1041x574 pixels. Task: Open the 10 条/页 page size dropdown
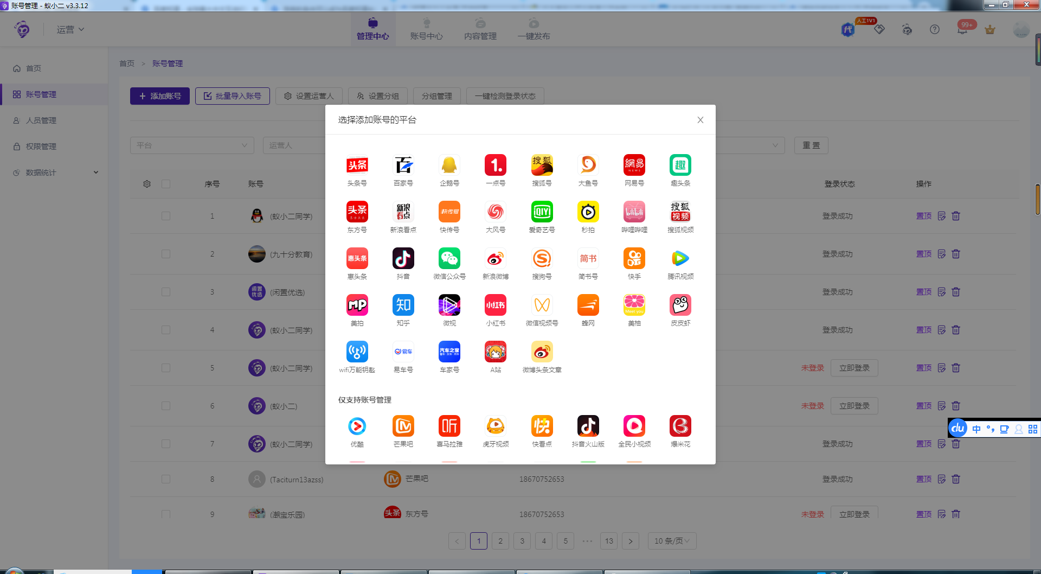point(672,541)
